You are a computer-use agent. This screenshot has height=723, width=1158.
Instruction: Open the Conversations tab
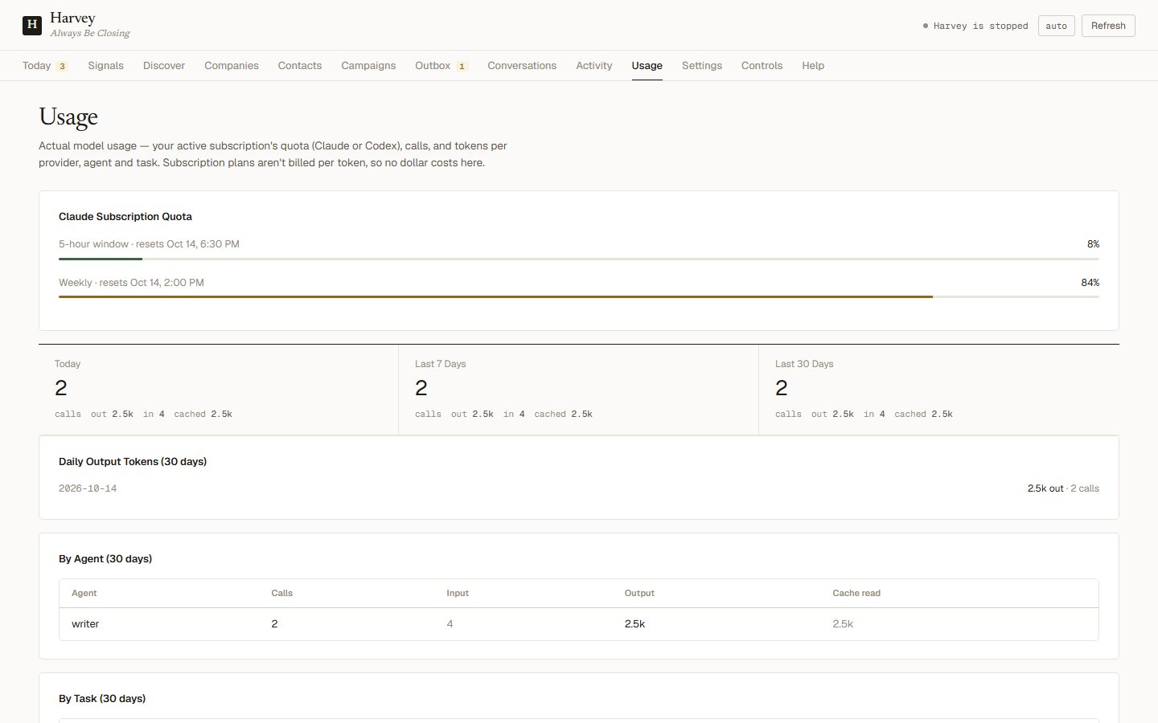[x=522, y=66]
